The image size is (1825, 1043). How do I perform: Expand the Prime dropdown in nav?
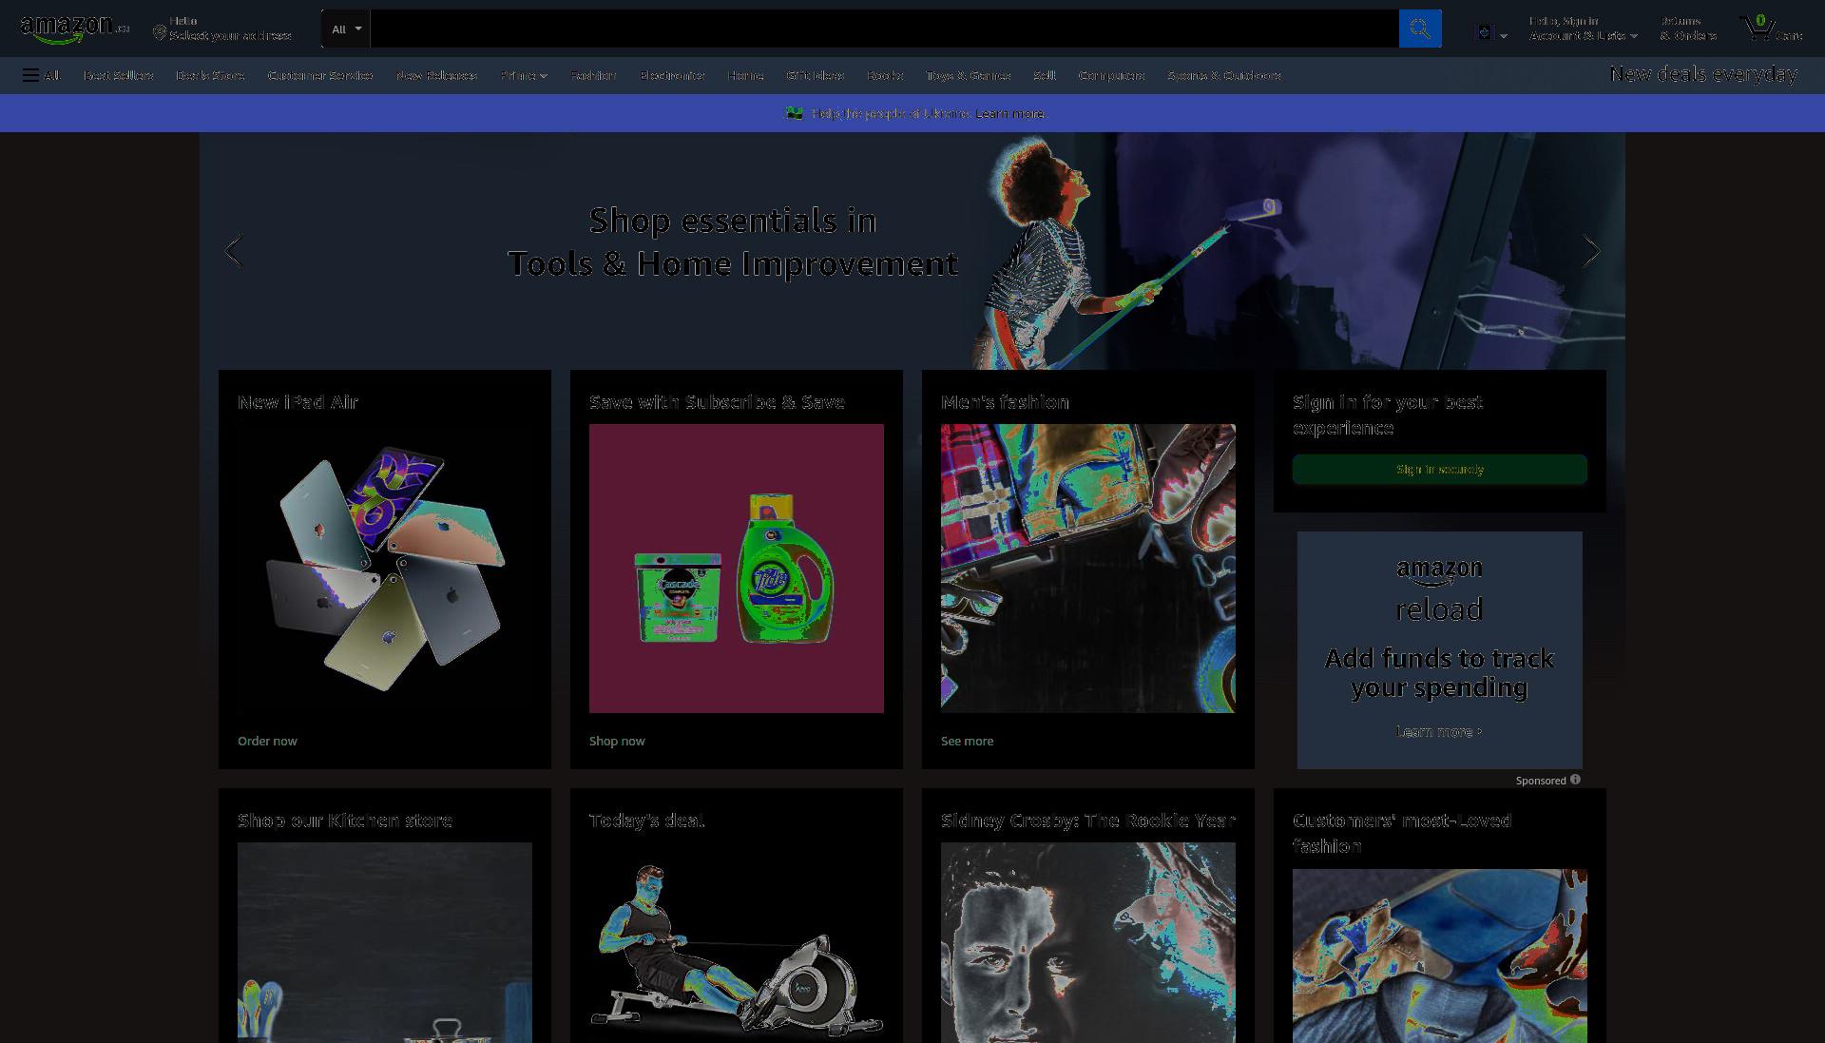pos(524,75)
